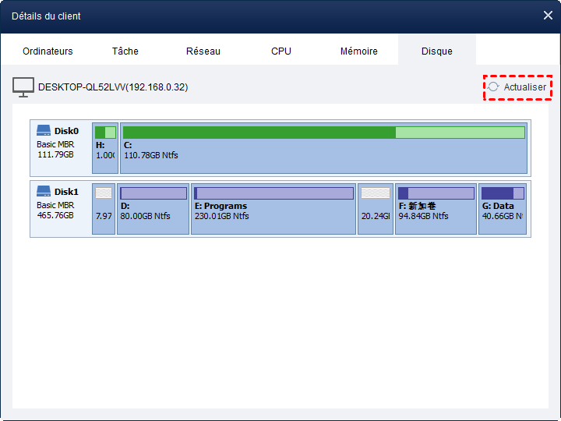Open the Mémoire tab

[359, 51]
